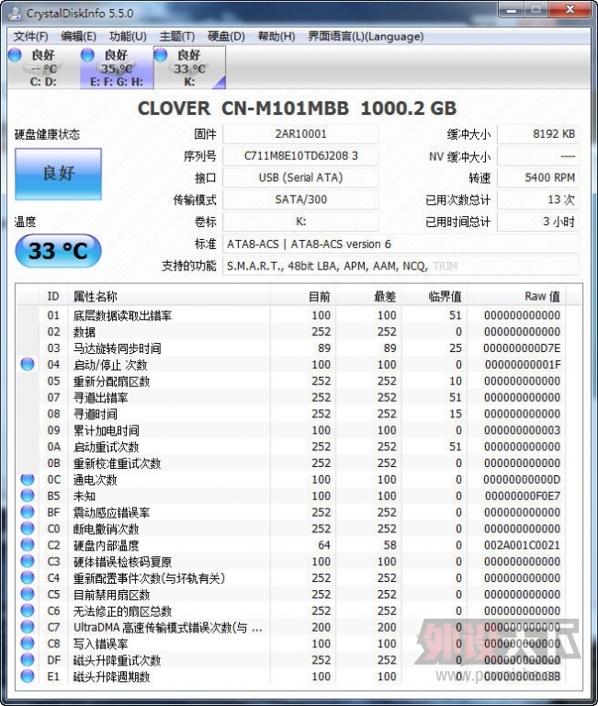Screen dimensions: 598x706
Task: Click blue status icon of row BF 震动感应错误率
Action: pos(28,512)
